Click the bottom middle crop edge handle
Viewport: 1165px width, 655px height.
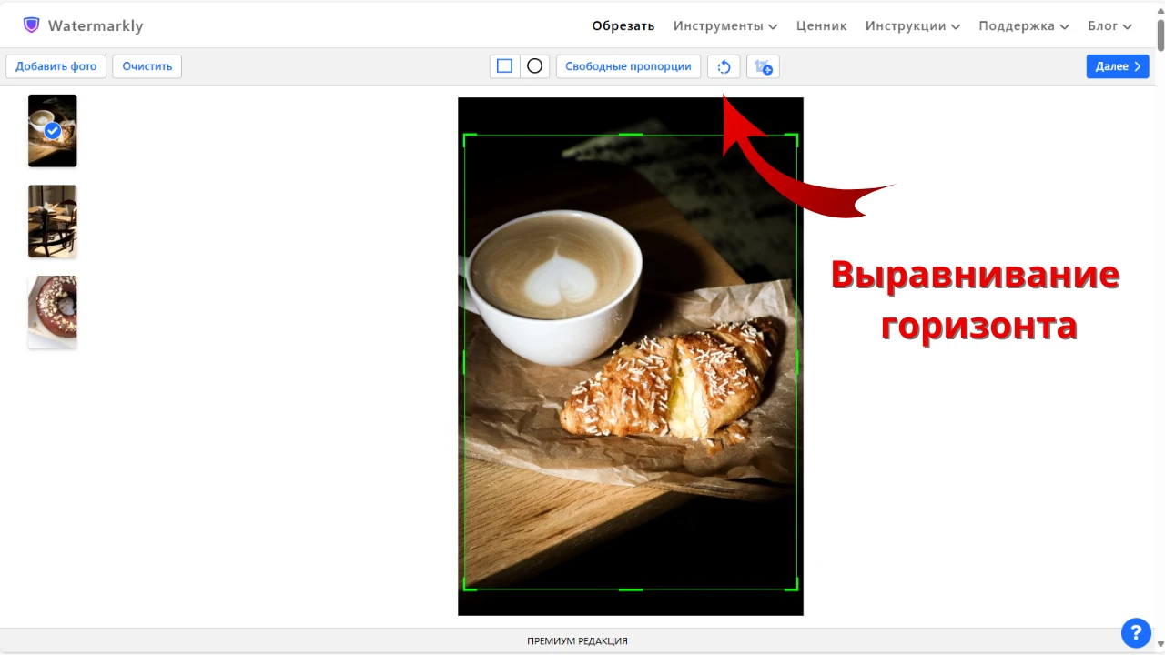click(x=631, y=589)
